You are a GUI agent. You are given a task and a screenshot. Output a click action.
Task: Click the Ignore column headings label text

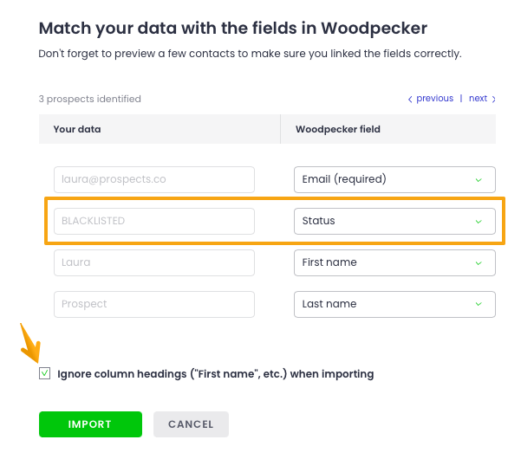(x=215, y=374)
